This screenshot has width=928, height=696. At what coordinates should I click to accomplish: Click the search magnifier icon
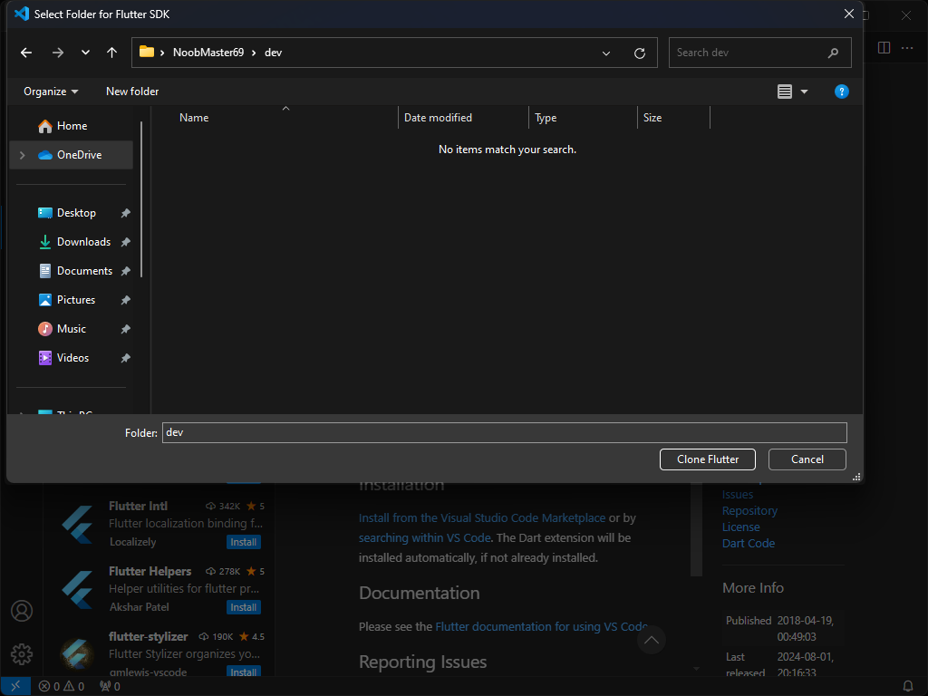coord(833,53)
